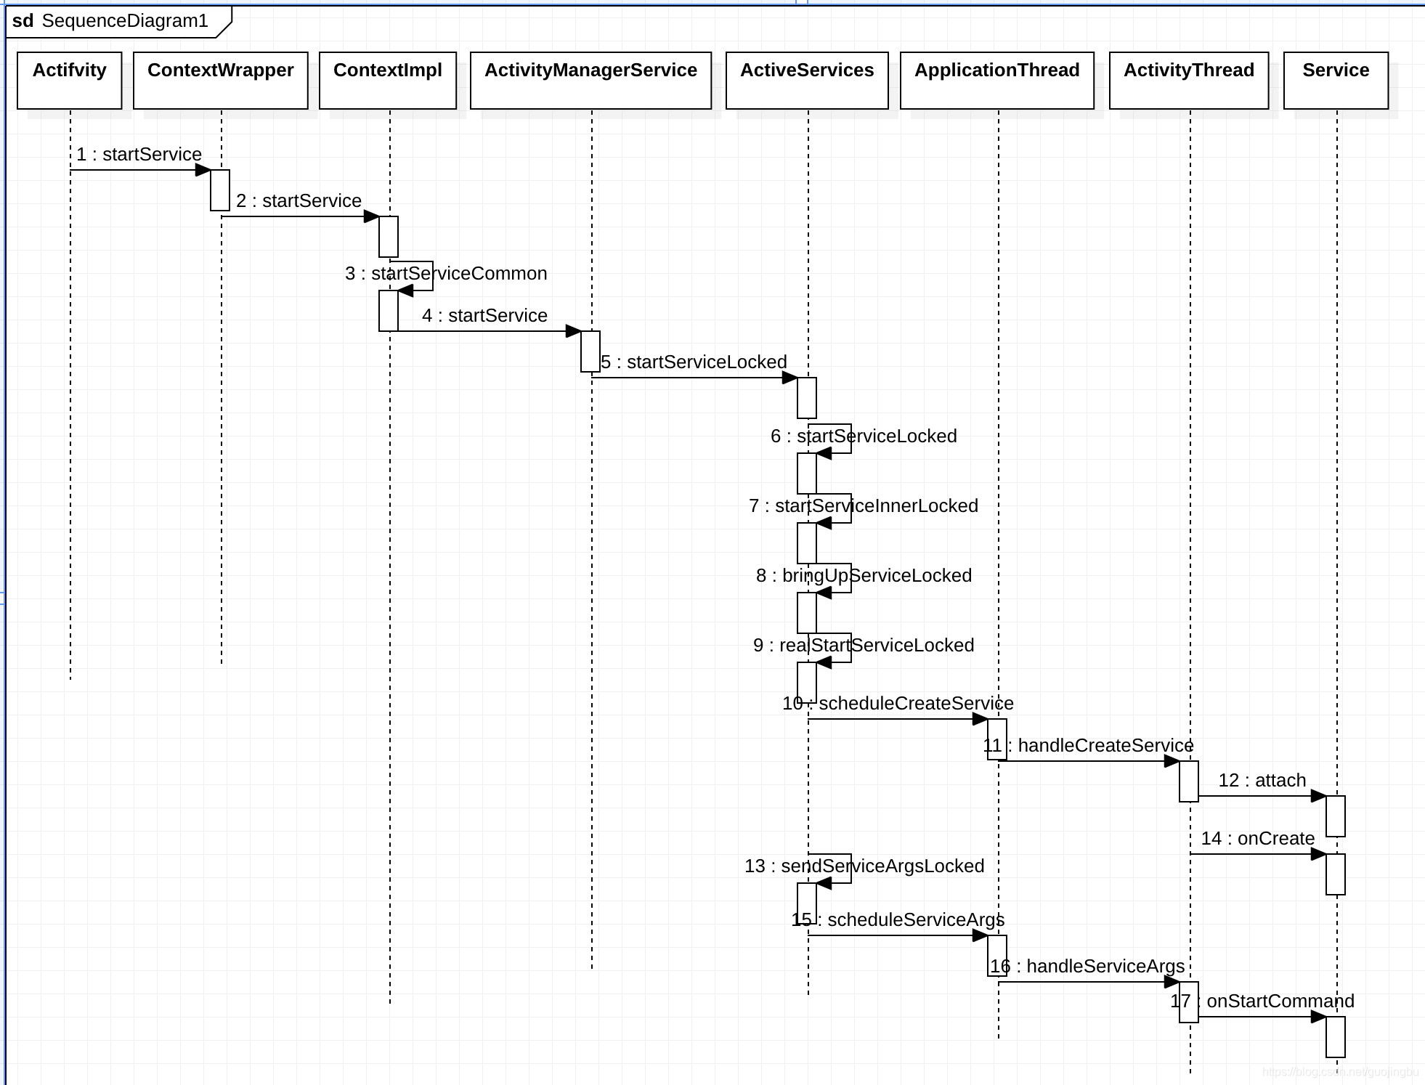Click message label '8 : bringUpServiceLocked'
This screenshot has height=1085, width=1425.
pos(864,575)
